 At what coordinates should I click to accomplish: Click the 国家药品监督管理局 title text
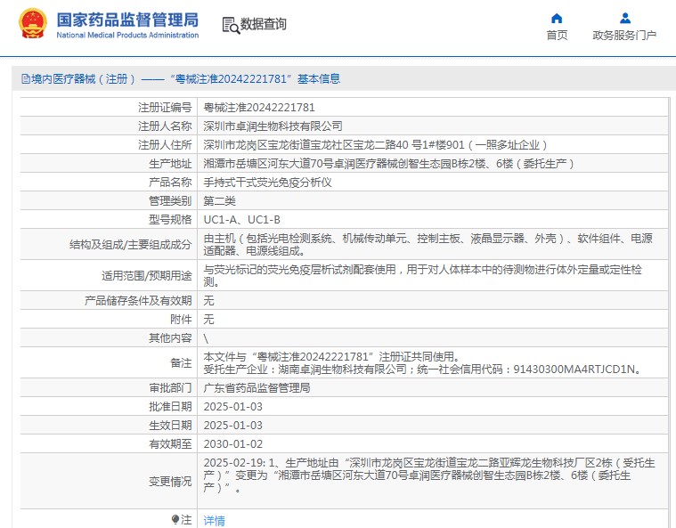pos(127,20)
